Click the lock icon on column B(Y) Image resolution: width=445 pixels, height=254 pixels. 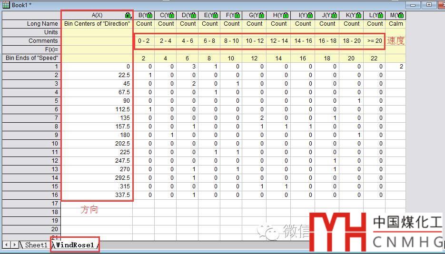click(x=149, y=15)
